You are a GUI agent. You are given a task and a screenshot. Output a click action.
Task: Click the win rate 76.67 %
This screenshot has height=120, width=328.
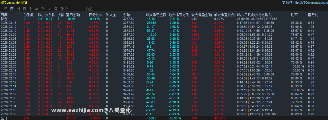(297, 34)
